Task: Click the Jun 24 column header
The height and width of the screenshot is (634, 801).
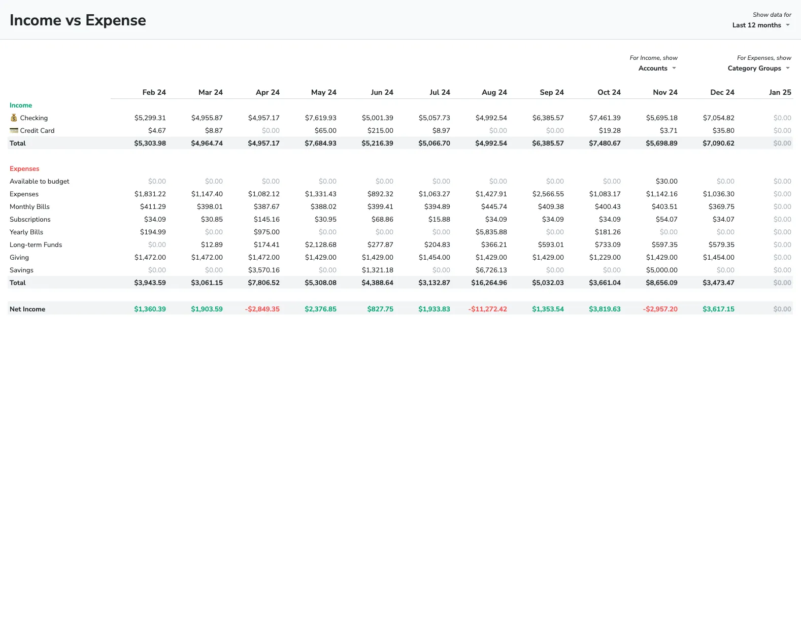Action: [x=382, y=92]
